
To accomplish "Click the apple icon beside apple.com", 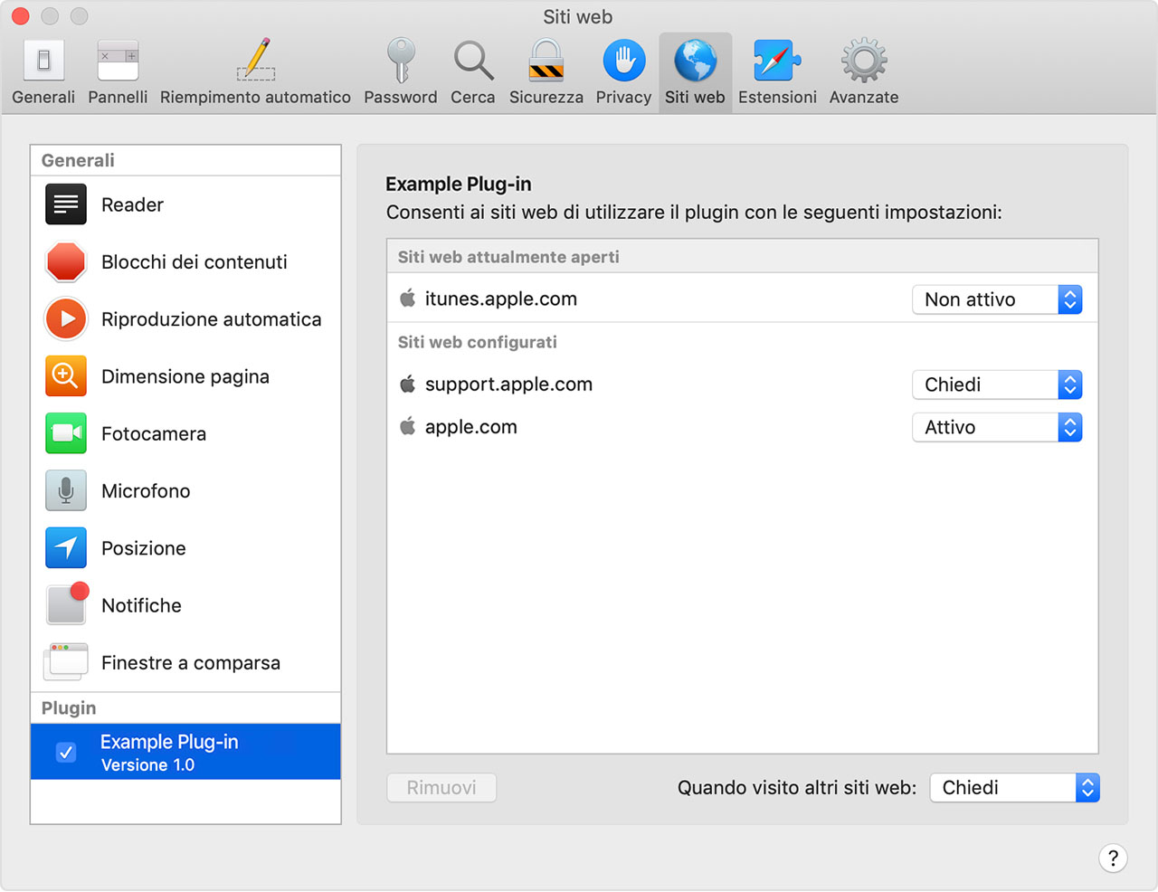I will coord(408,425).
